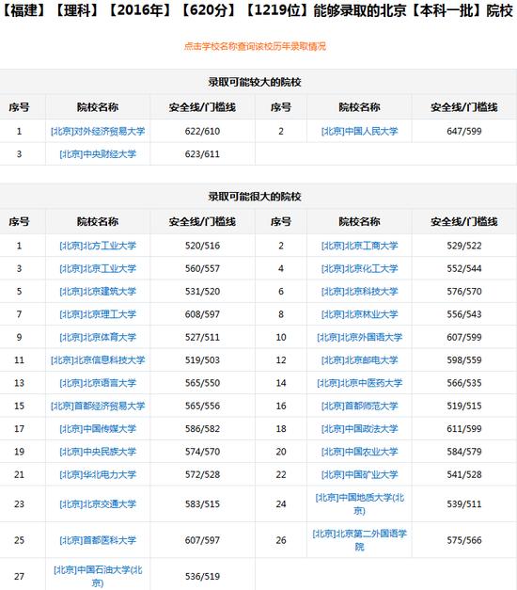Select the score value 607/597
The image size is (517, 590).
[x=202, y=540]
